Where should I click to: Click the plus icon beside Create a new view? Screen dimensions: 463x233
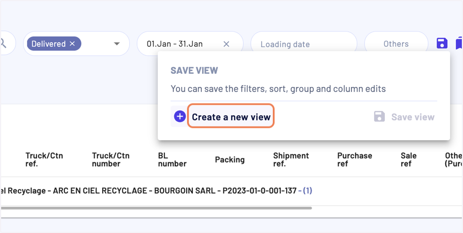(x=180, y=117)
